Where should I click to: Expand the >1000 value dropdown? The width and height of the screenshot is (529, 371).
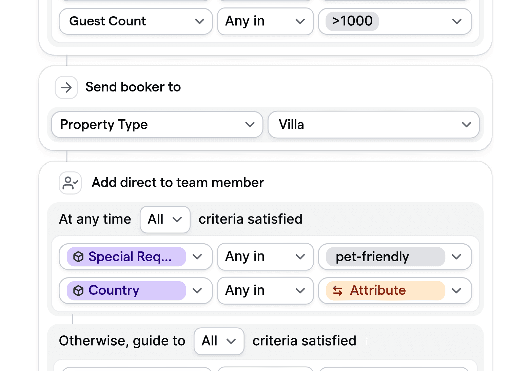(456, 21)
